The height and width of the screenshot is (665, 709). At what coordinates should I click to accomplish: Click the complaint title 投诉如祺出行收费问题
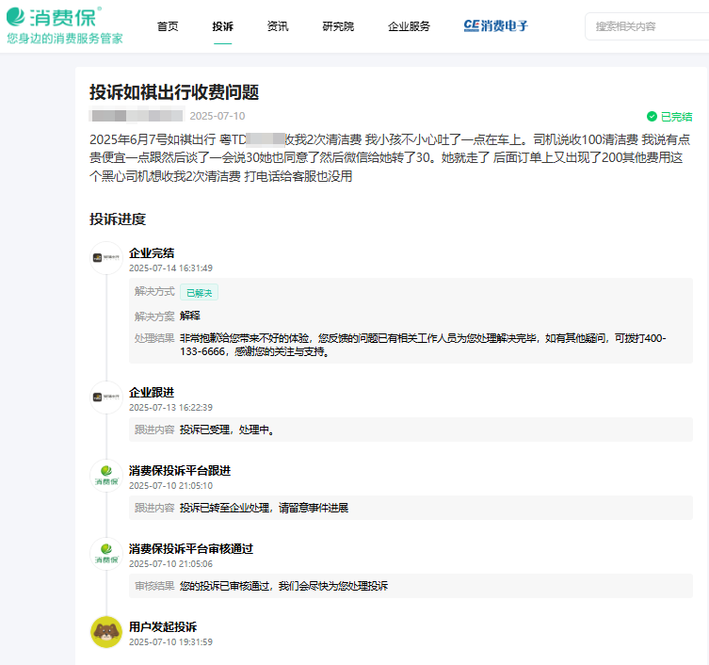174,92
